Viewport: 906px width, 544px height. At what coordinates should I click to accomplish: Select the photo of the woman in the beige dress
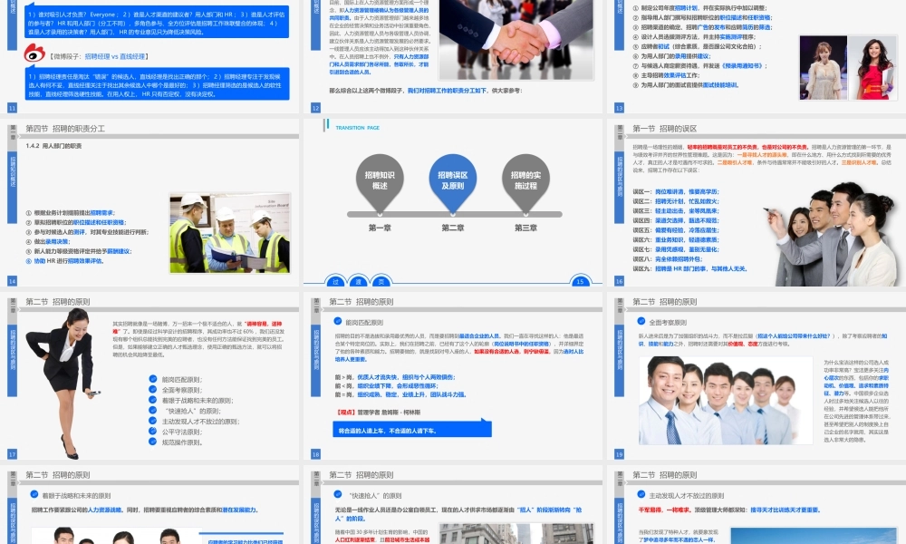pos(824,68)
